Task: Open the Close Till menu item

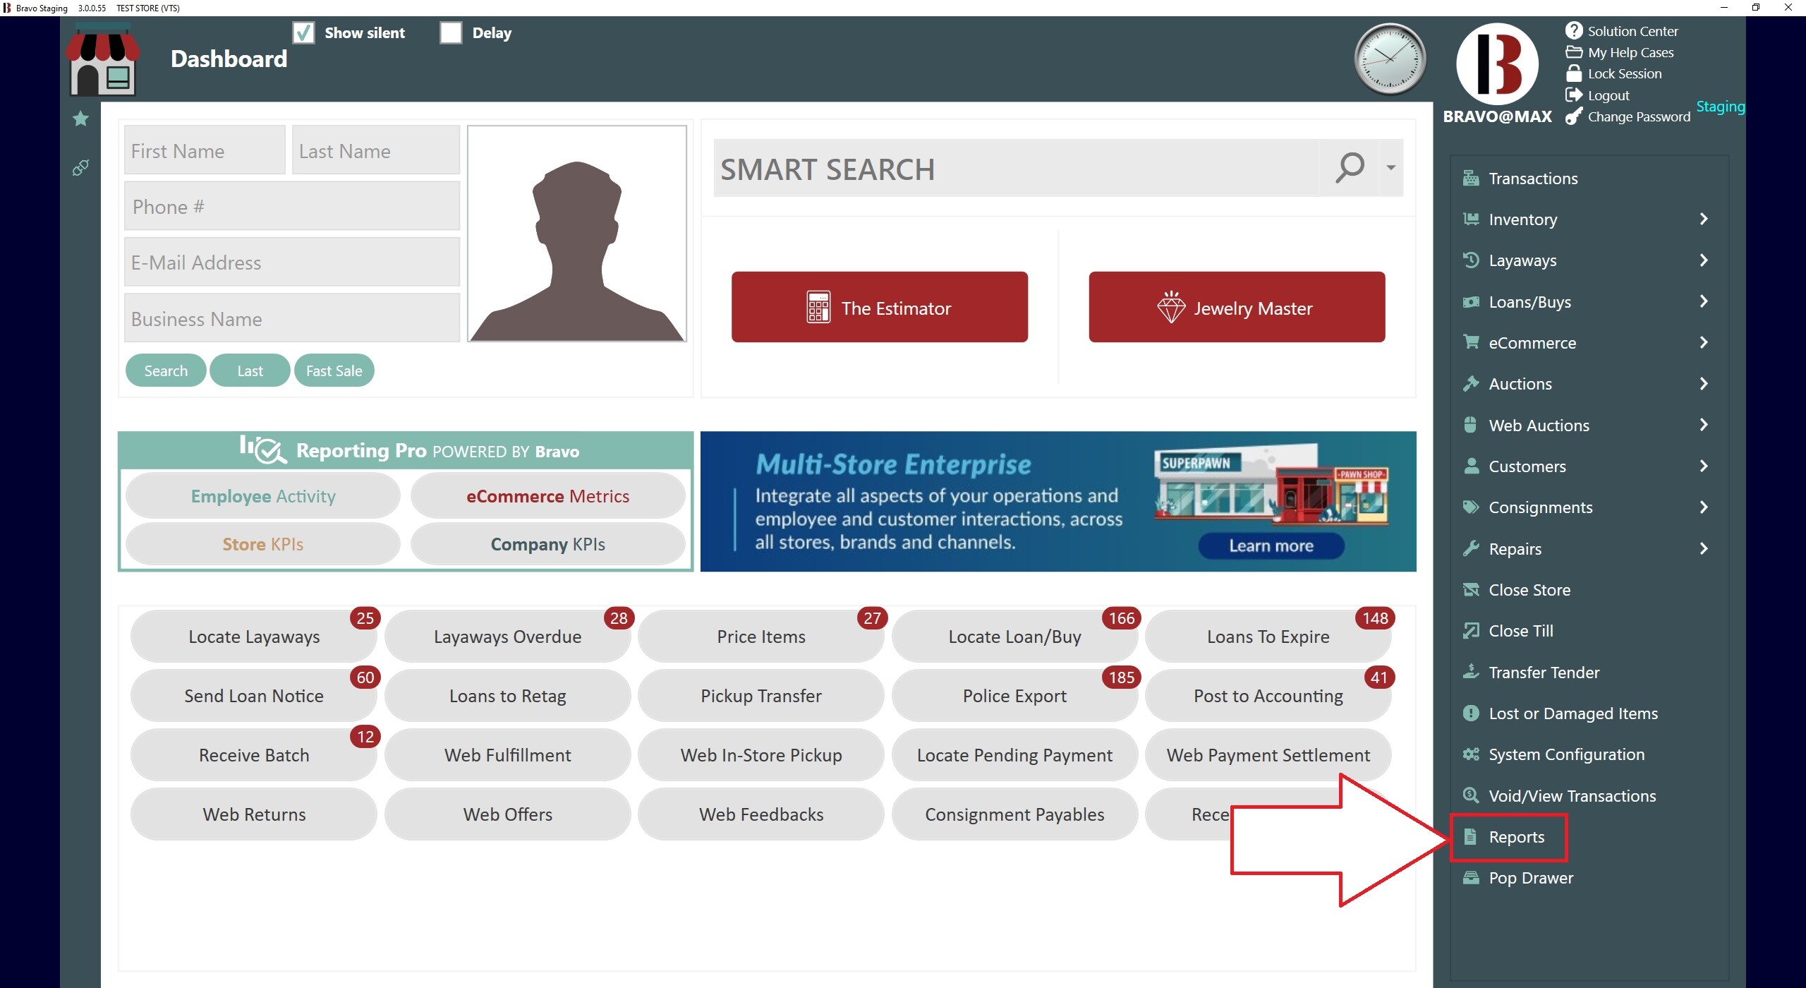Action: [x=1520, y=631]
